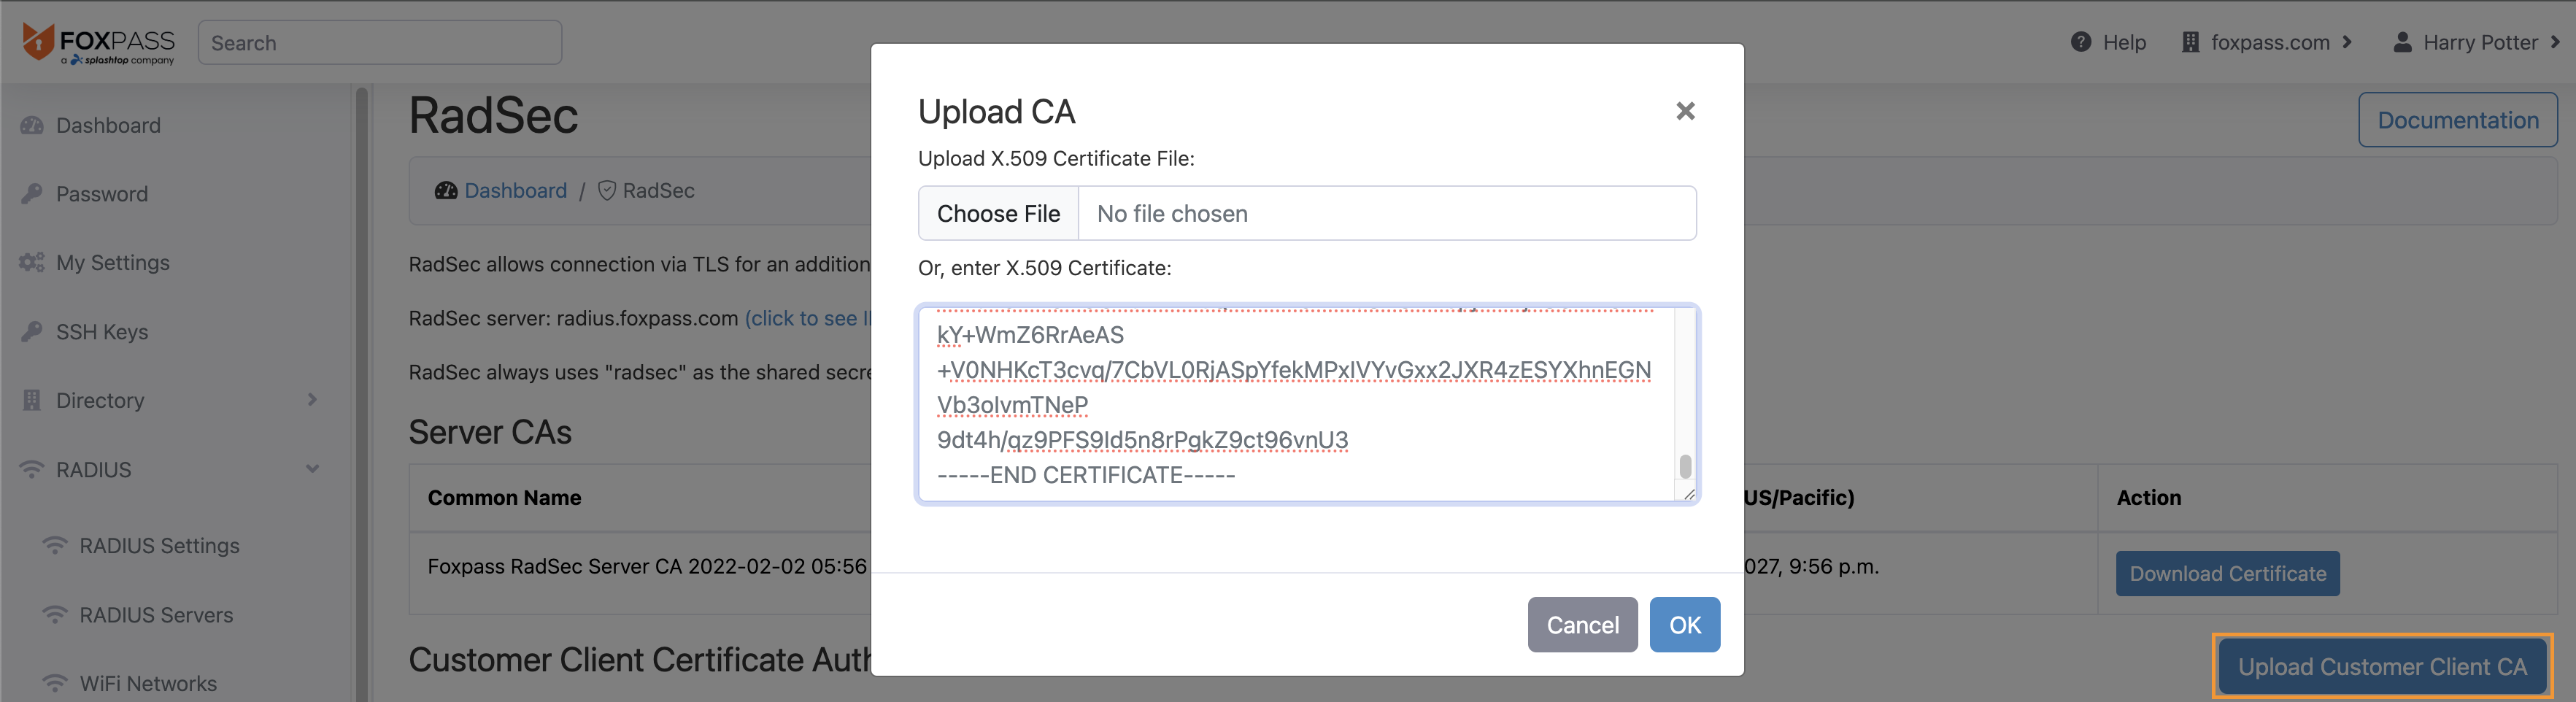The image size is (2576, 702).
Task: Open Help via question mark icon
Action: [2081, 42]
